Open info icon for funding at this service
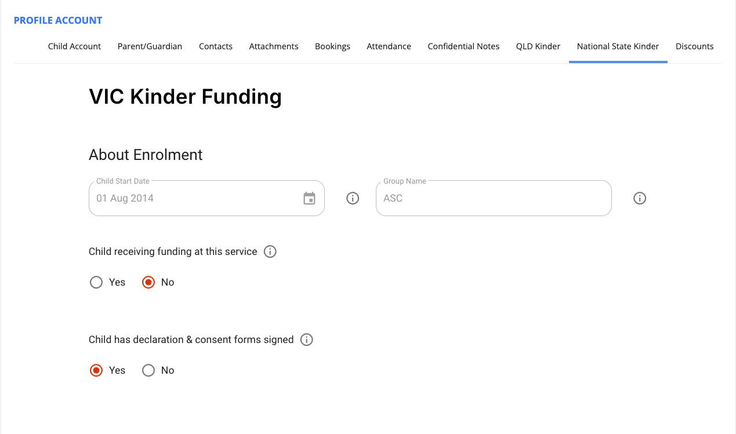This screenshot has width=736, height=434. pyautogui.click(x=270, y=251)
